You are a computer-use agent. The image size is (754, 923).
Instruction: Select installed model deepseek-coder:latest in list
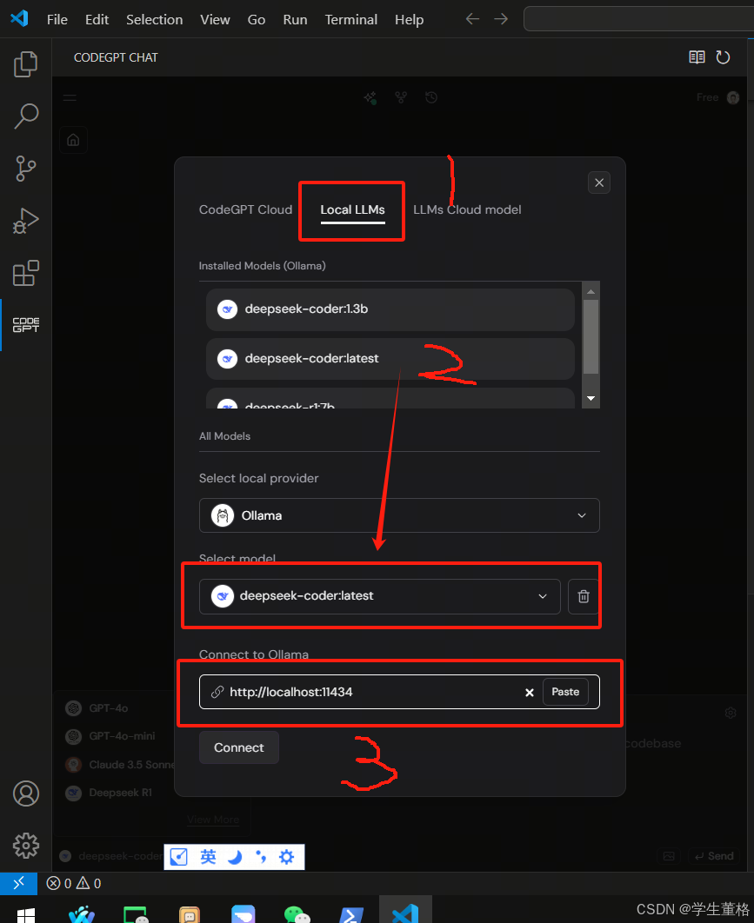click(390, 358)
